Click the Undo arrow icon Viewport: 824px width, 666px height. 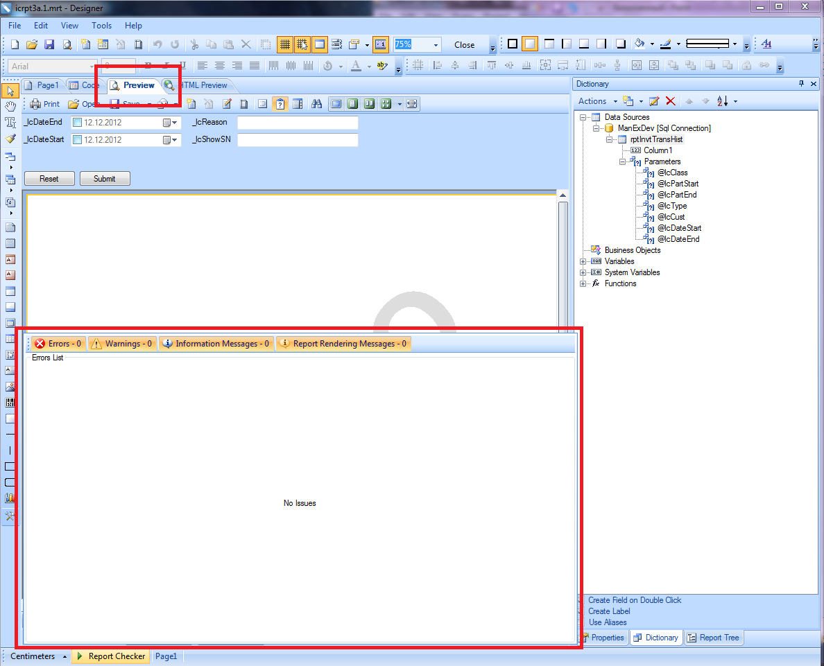157,44
